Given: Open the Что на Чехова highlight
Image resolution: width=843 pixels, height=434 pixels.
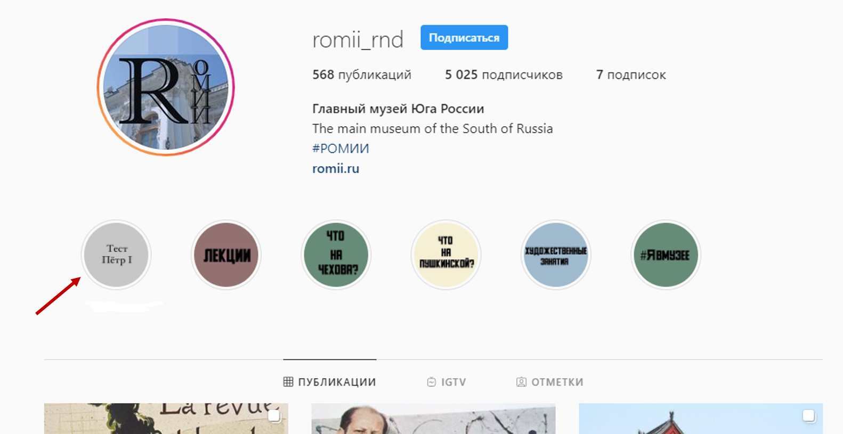Looking at the screenshot, I should click(x=336, y=255).
